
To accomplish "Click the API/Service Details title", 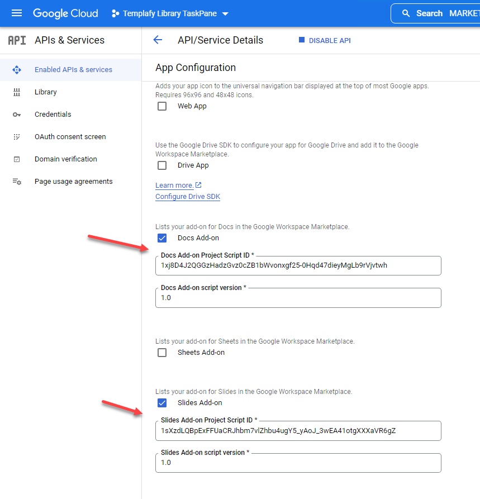I will (x=220, y=40).
